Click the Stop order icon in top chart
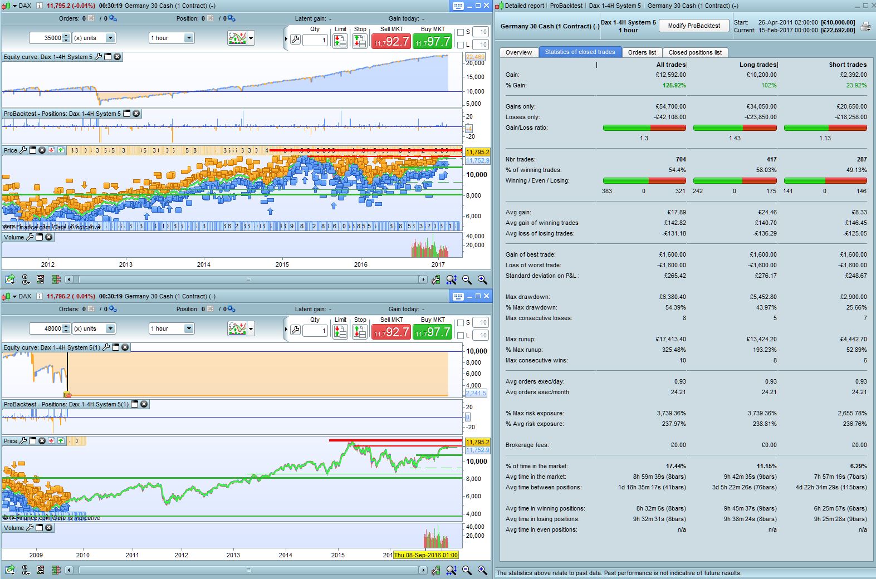 [360, 41]
